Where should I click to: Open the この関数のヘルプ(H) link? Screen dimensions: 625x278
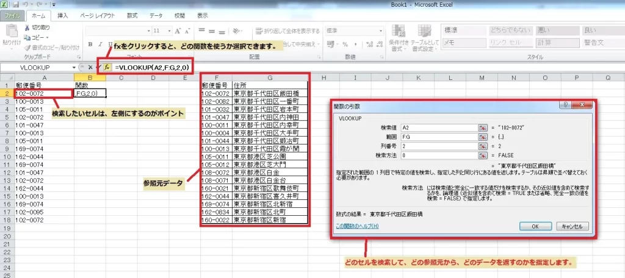pyautogui.click(x=357, y=226)
